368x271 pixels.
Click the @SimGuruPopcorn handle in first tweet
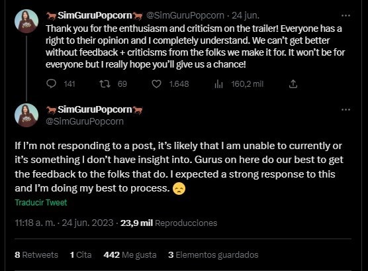185,15
